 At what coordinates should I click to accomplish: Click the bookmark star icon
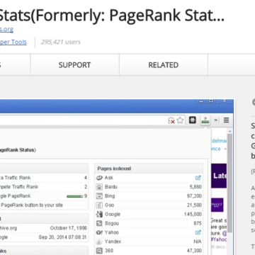point(180,120)
